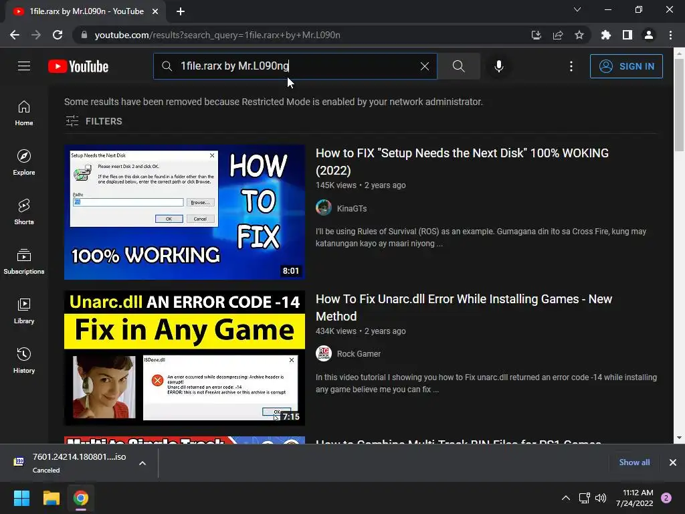Open video 'How To Fix Unarc.dll Error'
Viewport: 685px width, 514px height.
[x=464, y=308]
